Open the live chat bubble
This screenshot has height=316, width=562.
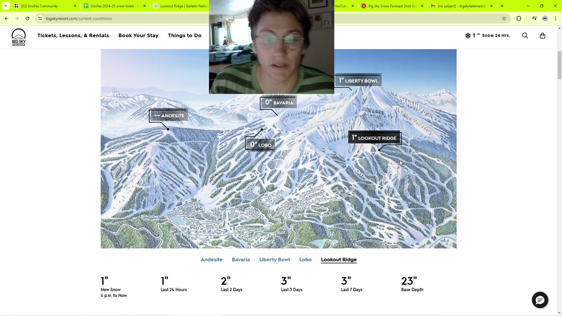540,300
